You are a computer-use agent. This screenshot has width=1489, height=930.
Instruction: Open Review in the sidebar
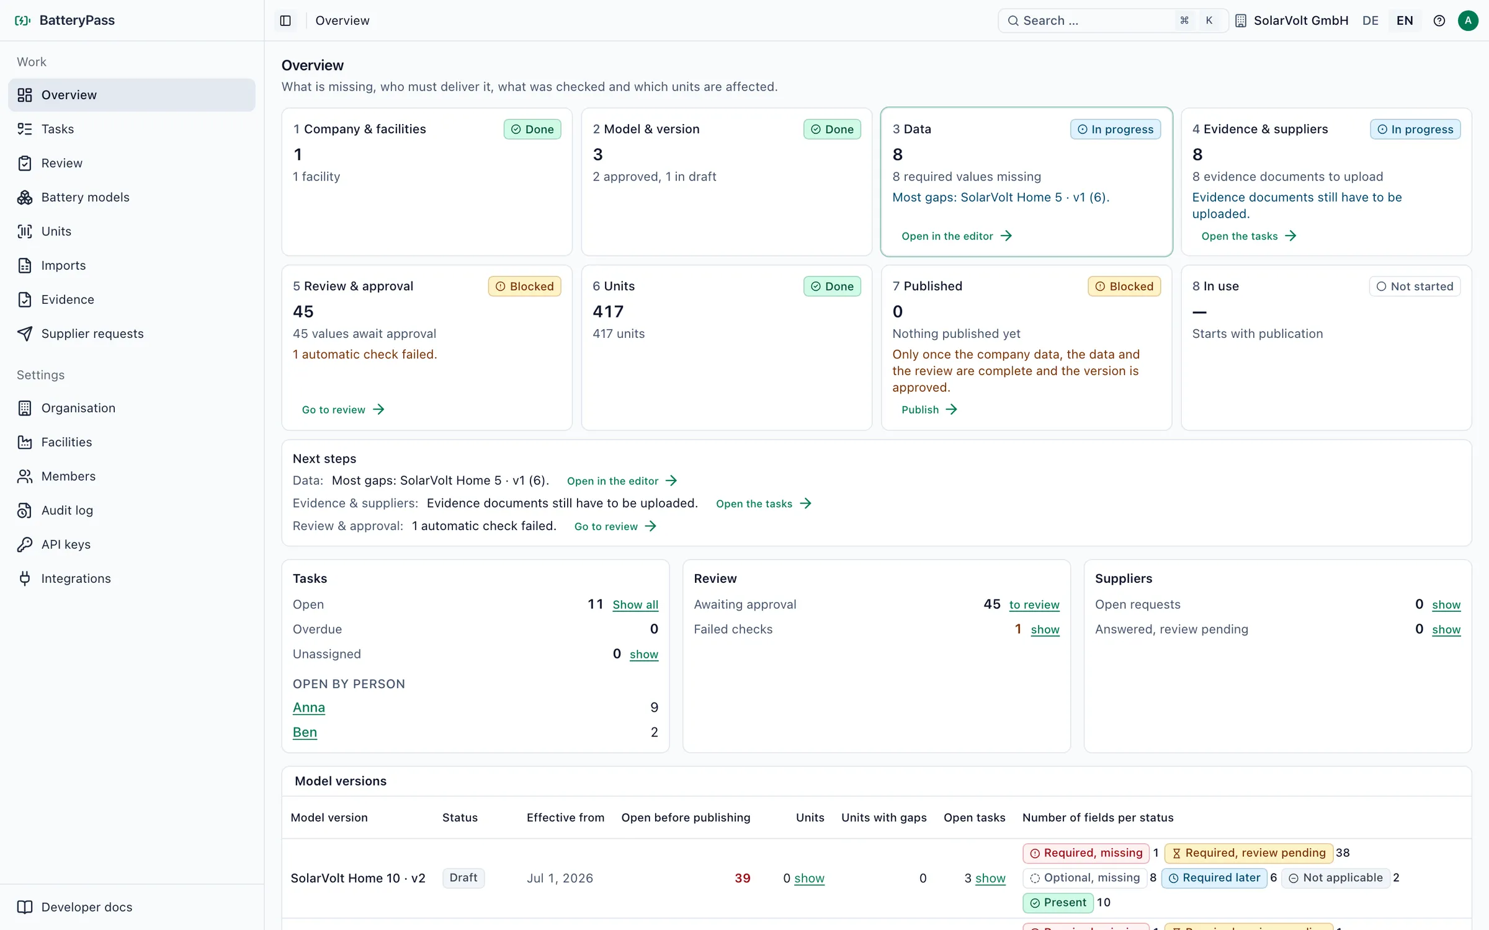[x=132, y=163]
